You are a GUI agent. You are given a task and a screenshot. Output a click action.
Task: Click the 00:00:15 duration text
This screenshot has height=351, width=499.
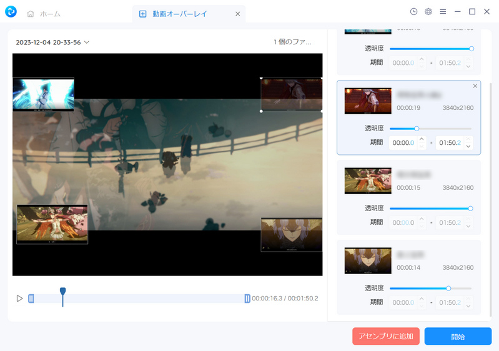[x=408, y=188]
